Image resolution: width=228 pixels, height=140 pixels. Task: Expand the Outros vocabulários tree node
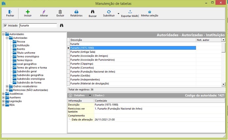(x=7, y=86)
